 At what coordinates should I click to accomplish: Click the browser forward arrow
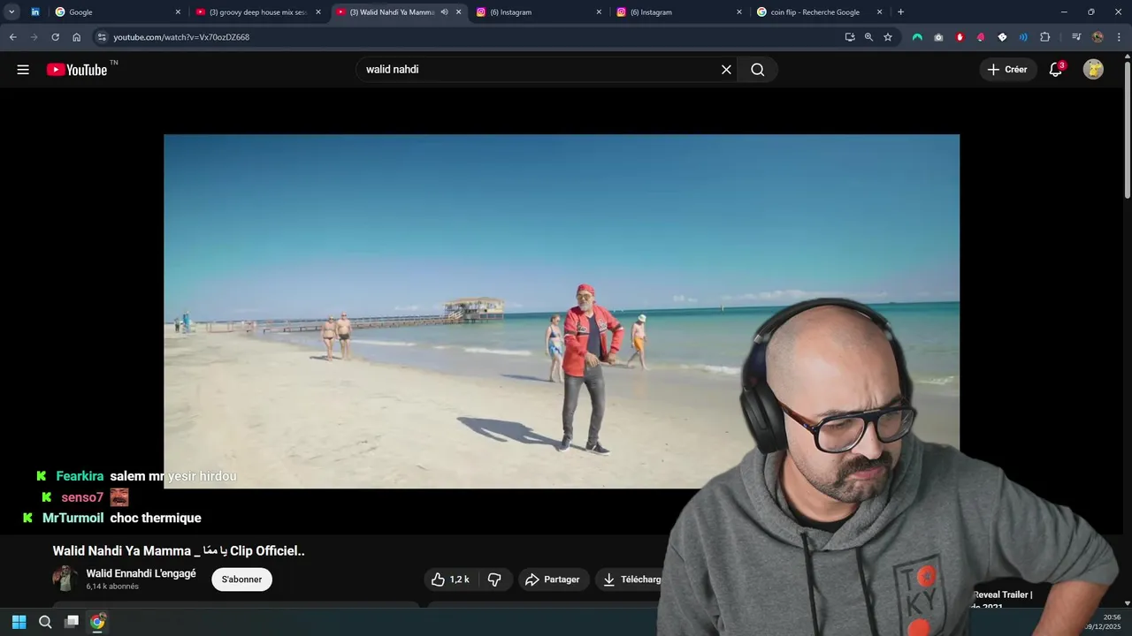34,37
